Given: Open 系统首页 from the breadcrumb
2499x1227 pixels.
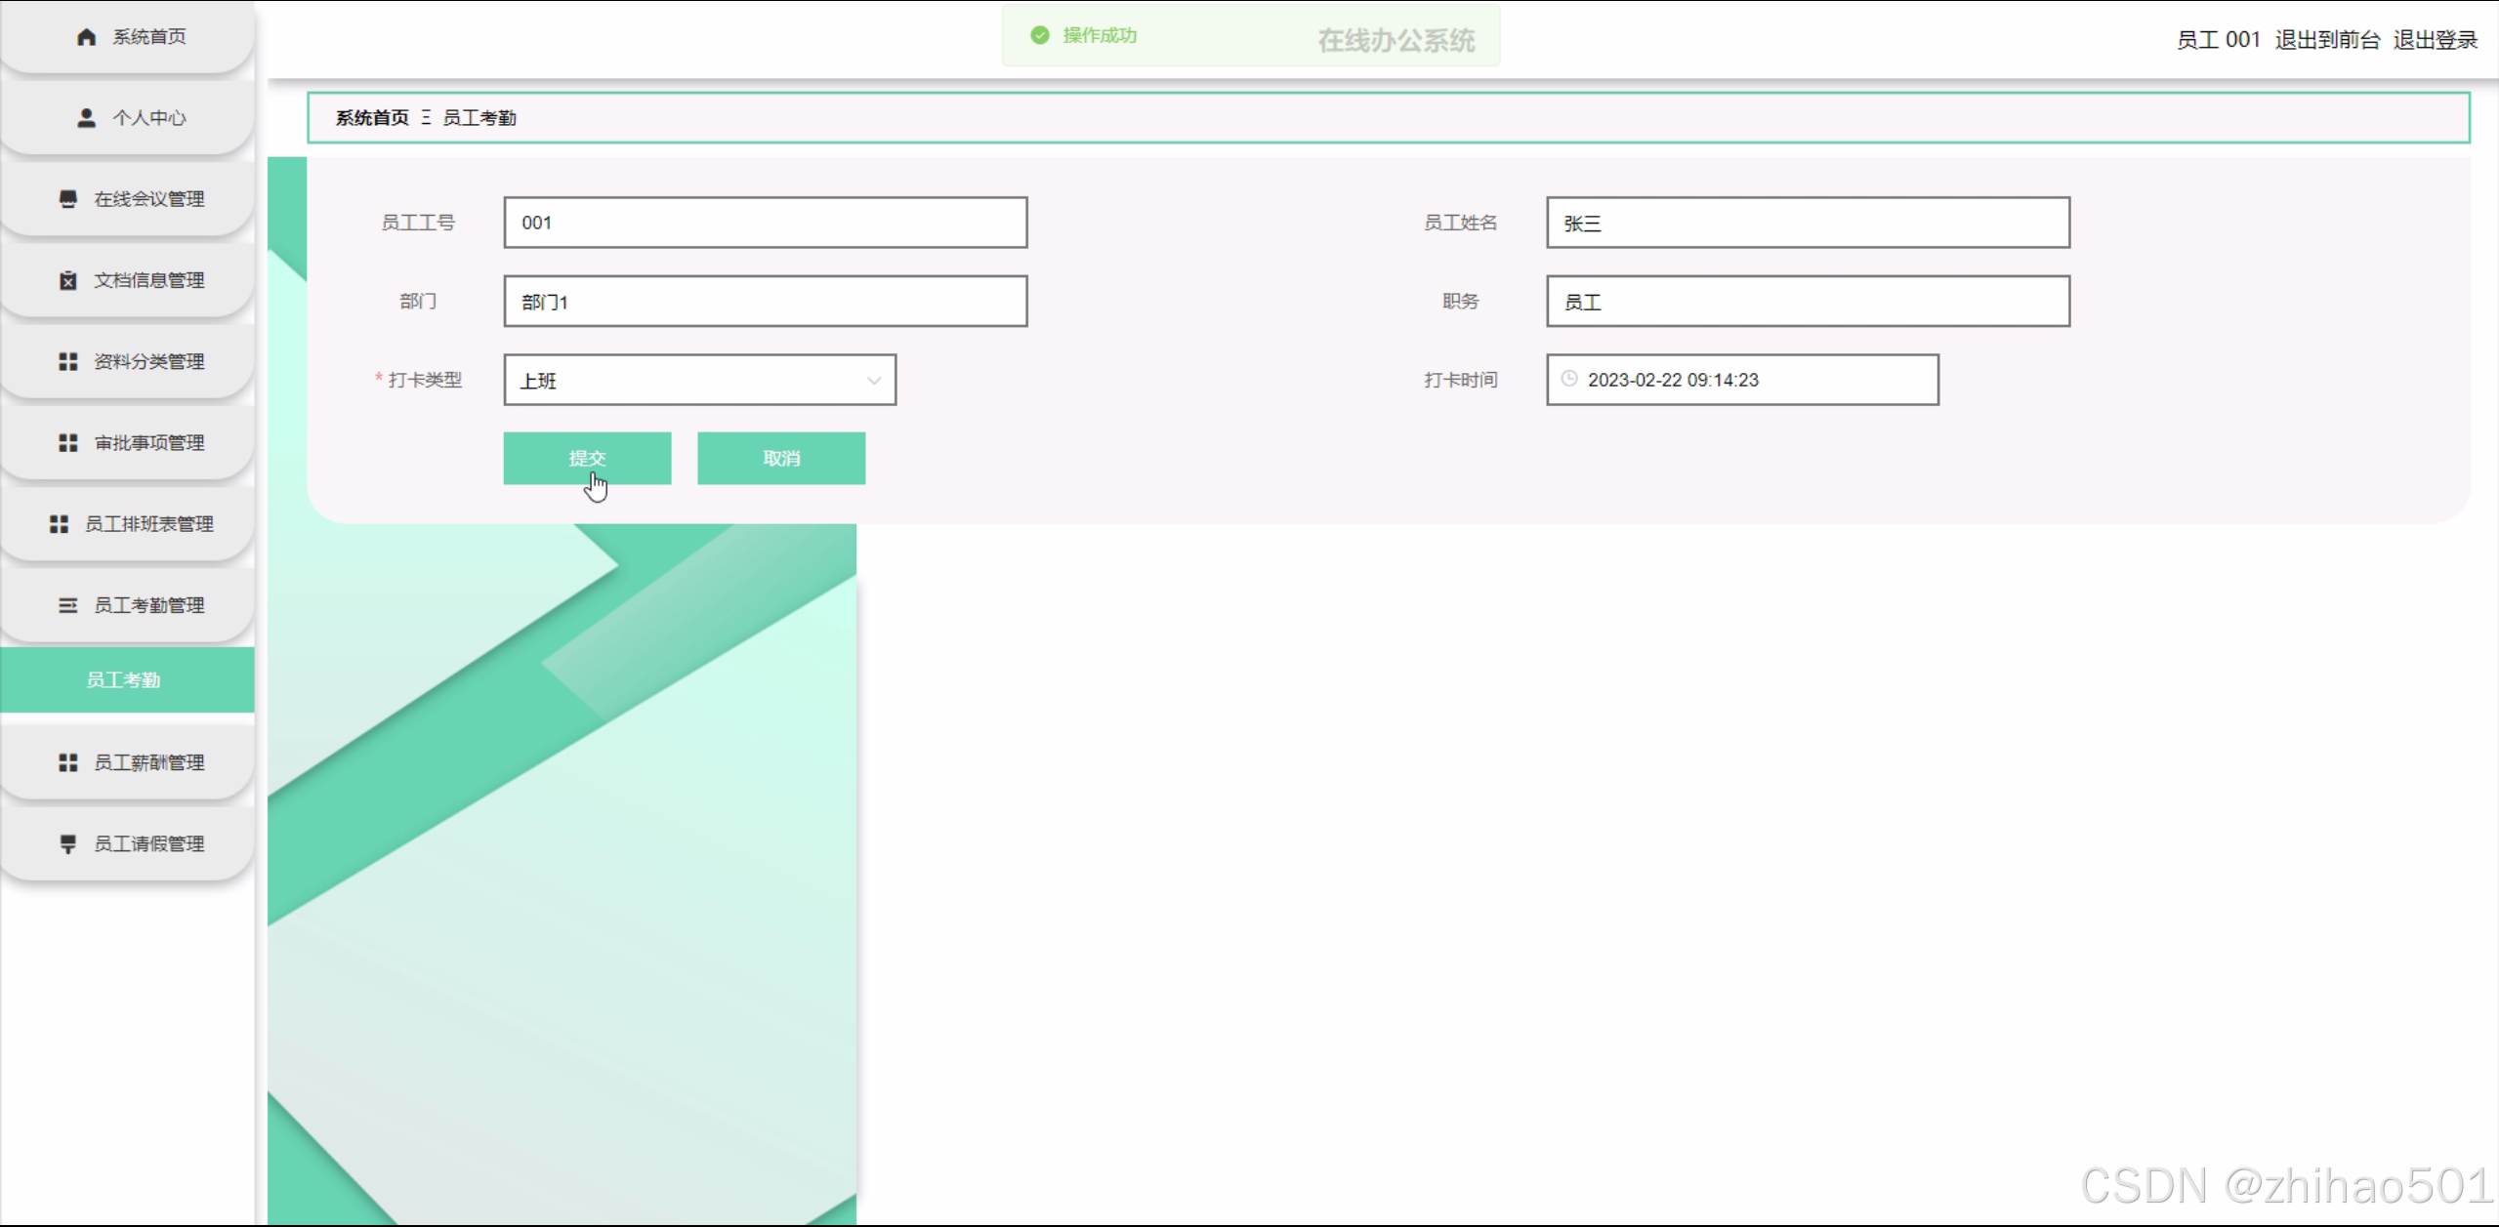Looking at the screenshot, I should coord(370,117).
